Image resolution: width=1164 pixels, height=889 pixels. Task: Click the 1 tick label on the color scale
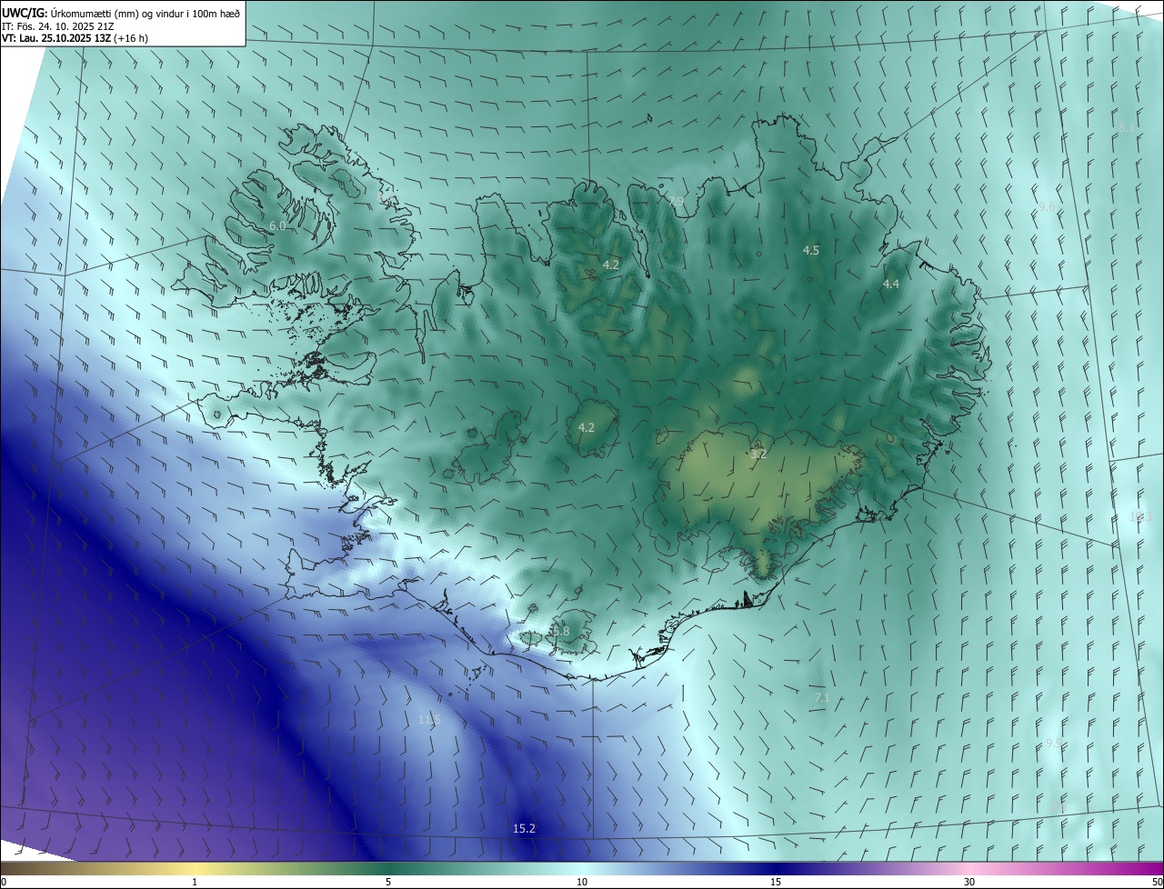click(x=195, y=882)
